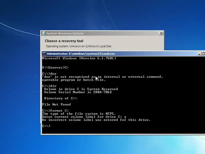Click the "Microsoft Windows [Version 6.1.7601]" line
This screenshot has width=205, height=154.
click(79, 58)
